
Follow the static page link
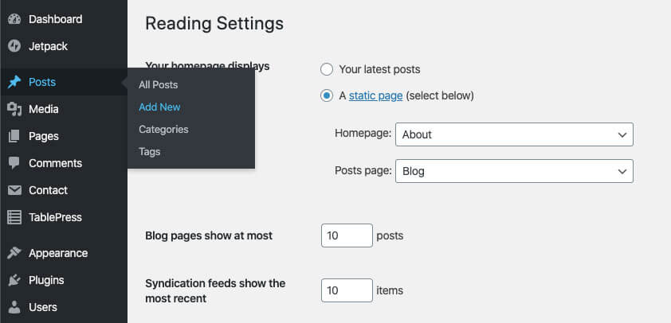click(375, 95)
